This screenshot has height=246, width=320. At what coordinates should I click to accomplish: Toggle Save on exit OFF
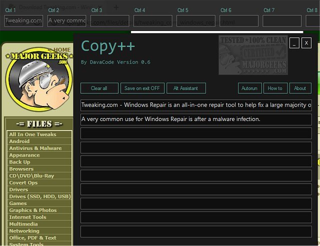(x=142, y=88)
